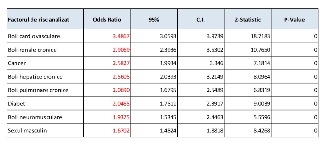This screenshot has width=328, height=147.
Task: Select the 'Sexul masculin' row label
Action: pos(27,130)
